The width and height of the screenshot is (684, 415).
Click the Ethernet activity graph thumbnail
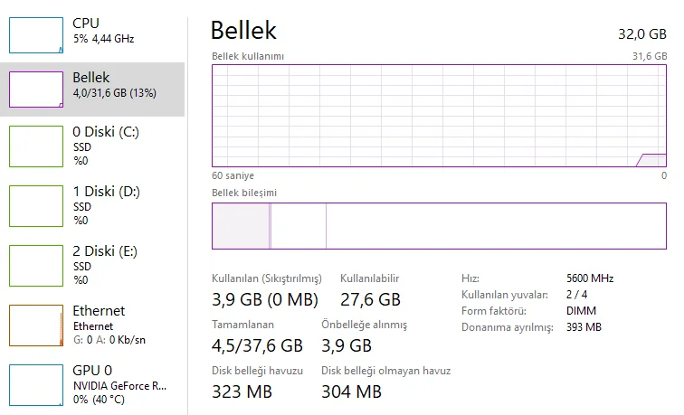tap(36, 325)
